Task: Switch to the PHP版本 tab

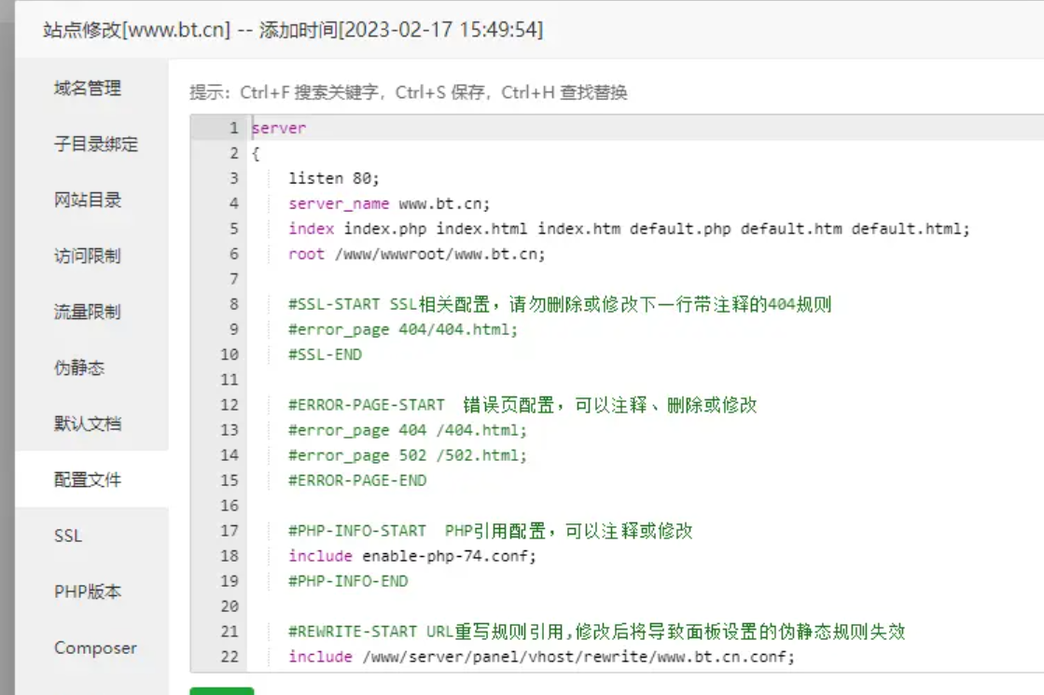Action: 88,592
